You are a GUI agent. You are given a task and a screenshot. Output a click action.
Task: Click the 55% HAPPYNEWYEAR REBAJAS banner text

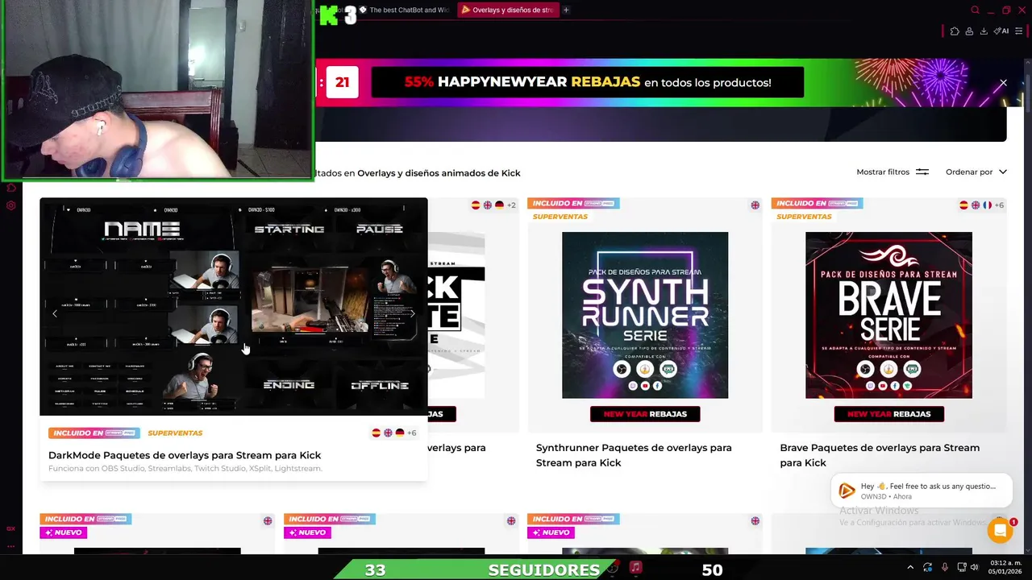588,82
